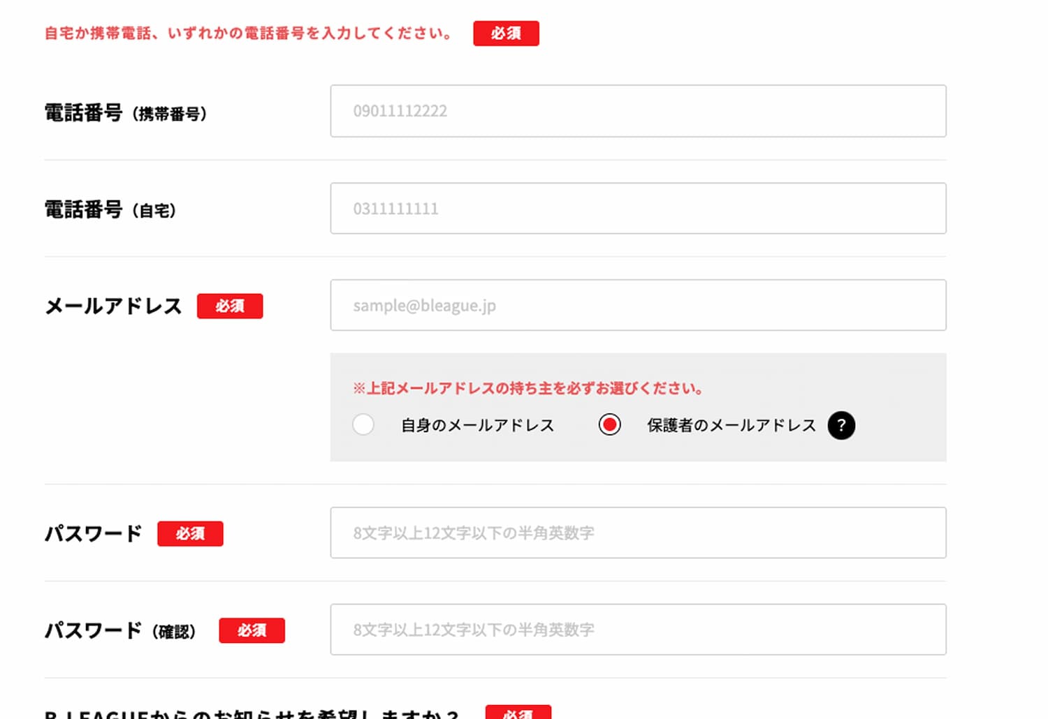Click the 上記メールアドレスの持ち主 notice text
The width and height of the screenshot is (1048, 719).
coord(527,388)
